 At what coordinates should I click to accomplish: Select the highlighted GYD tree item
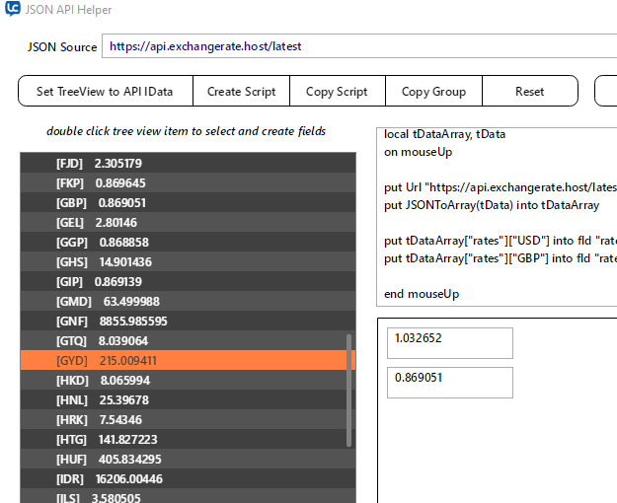coord(184,361)
